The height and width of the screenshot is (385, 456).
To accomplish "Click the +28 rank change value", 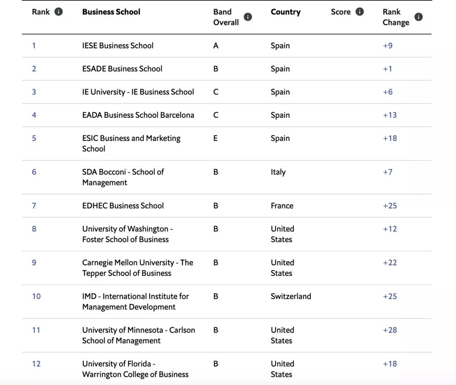I will [x=390, y=330].
